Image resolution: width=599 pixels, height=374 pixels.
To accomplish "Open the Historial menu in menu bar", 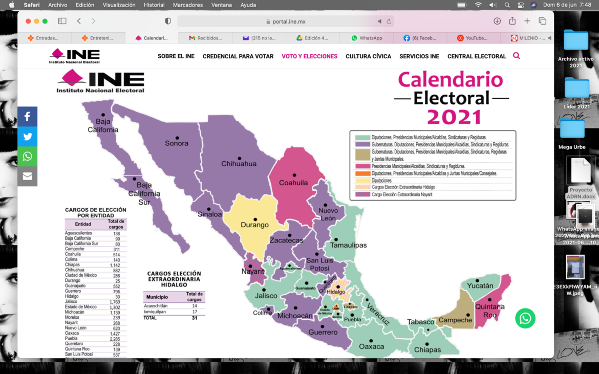I will 154,5.
